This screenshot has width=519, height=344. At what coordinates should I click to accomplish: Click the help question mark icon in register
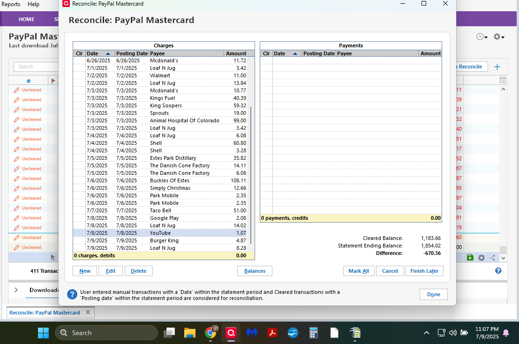pos(498,270)
